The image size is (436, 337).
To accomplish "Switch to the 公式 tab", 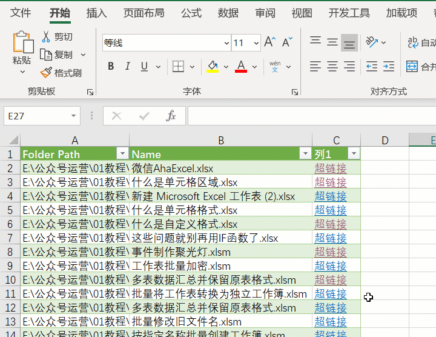I will [191, 13].
